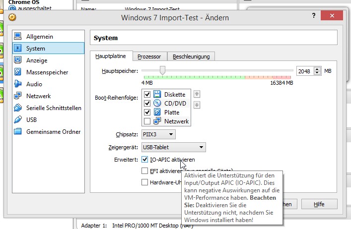Click the Netzwerk icon in sidebar

[x=18, y=96]
